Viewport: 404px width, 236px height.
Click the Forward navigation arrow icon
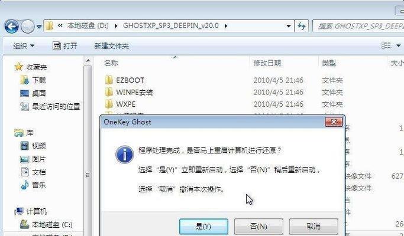tap(27, 26)
